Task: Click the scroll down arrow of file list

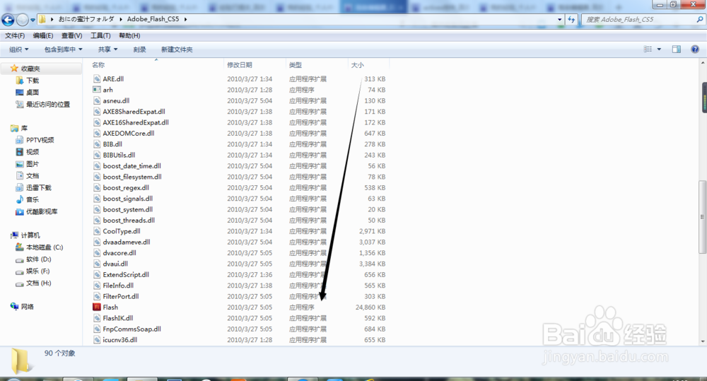Action: point(703,341)
